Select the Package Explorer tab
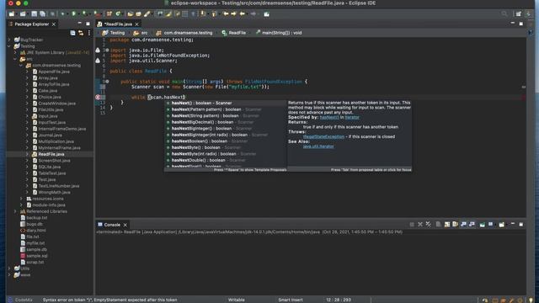The width and height of the screenshot is (539, 303). pyautogui.click(x=31, y=24)
